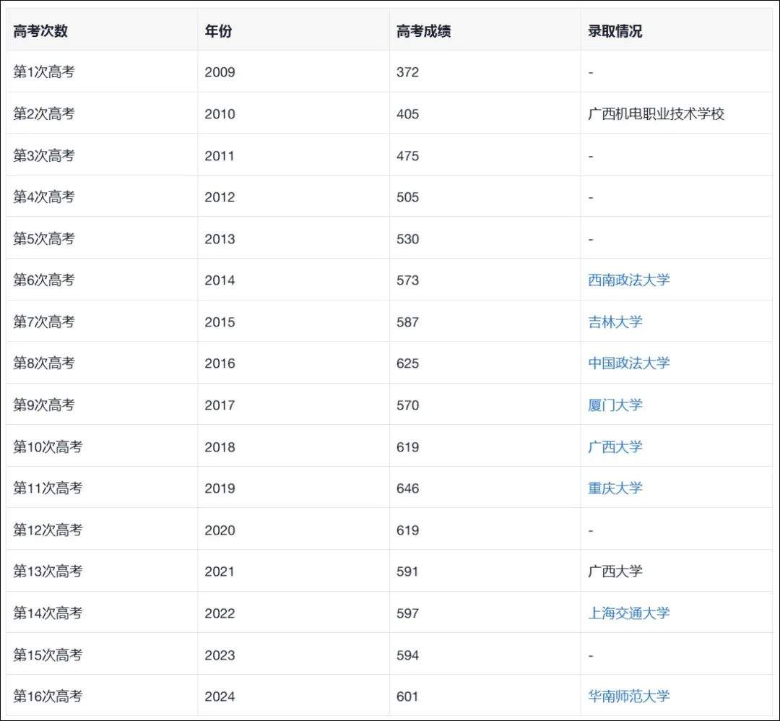Click the black 广西大学 text in 2021 row
Image resolution: width=780 pixels, height=721 pixels.
coord(615,571)
